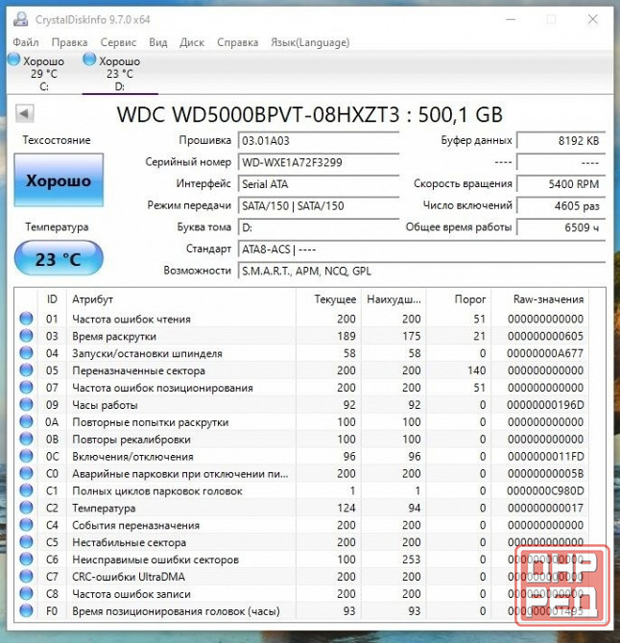Click the CrystalDiskInfo app icon in title bar
Viewport: 620px width, 643px height.
(x=20, y=19)
